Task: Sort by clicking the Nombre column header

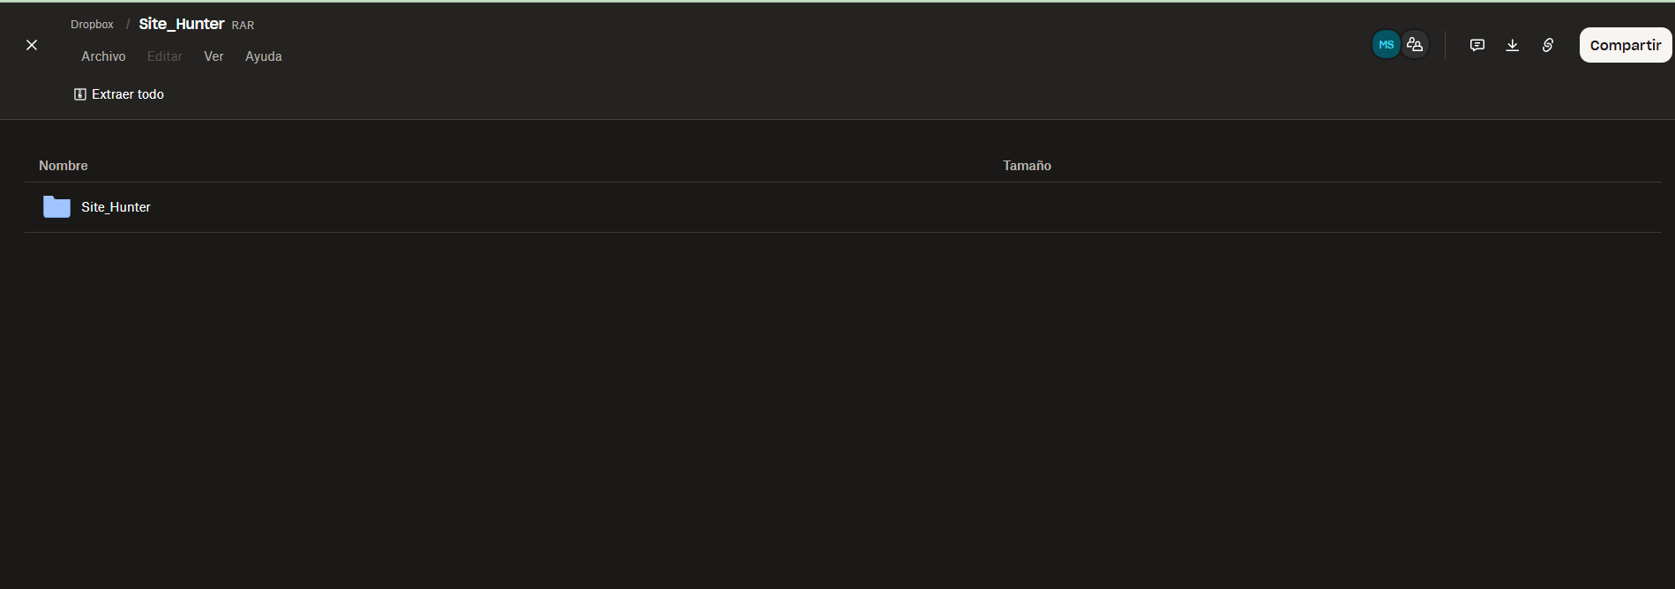Action: 63,165
